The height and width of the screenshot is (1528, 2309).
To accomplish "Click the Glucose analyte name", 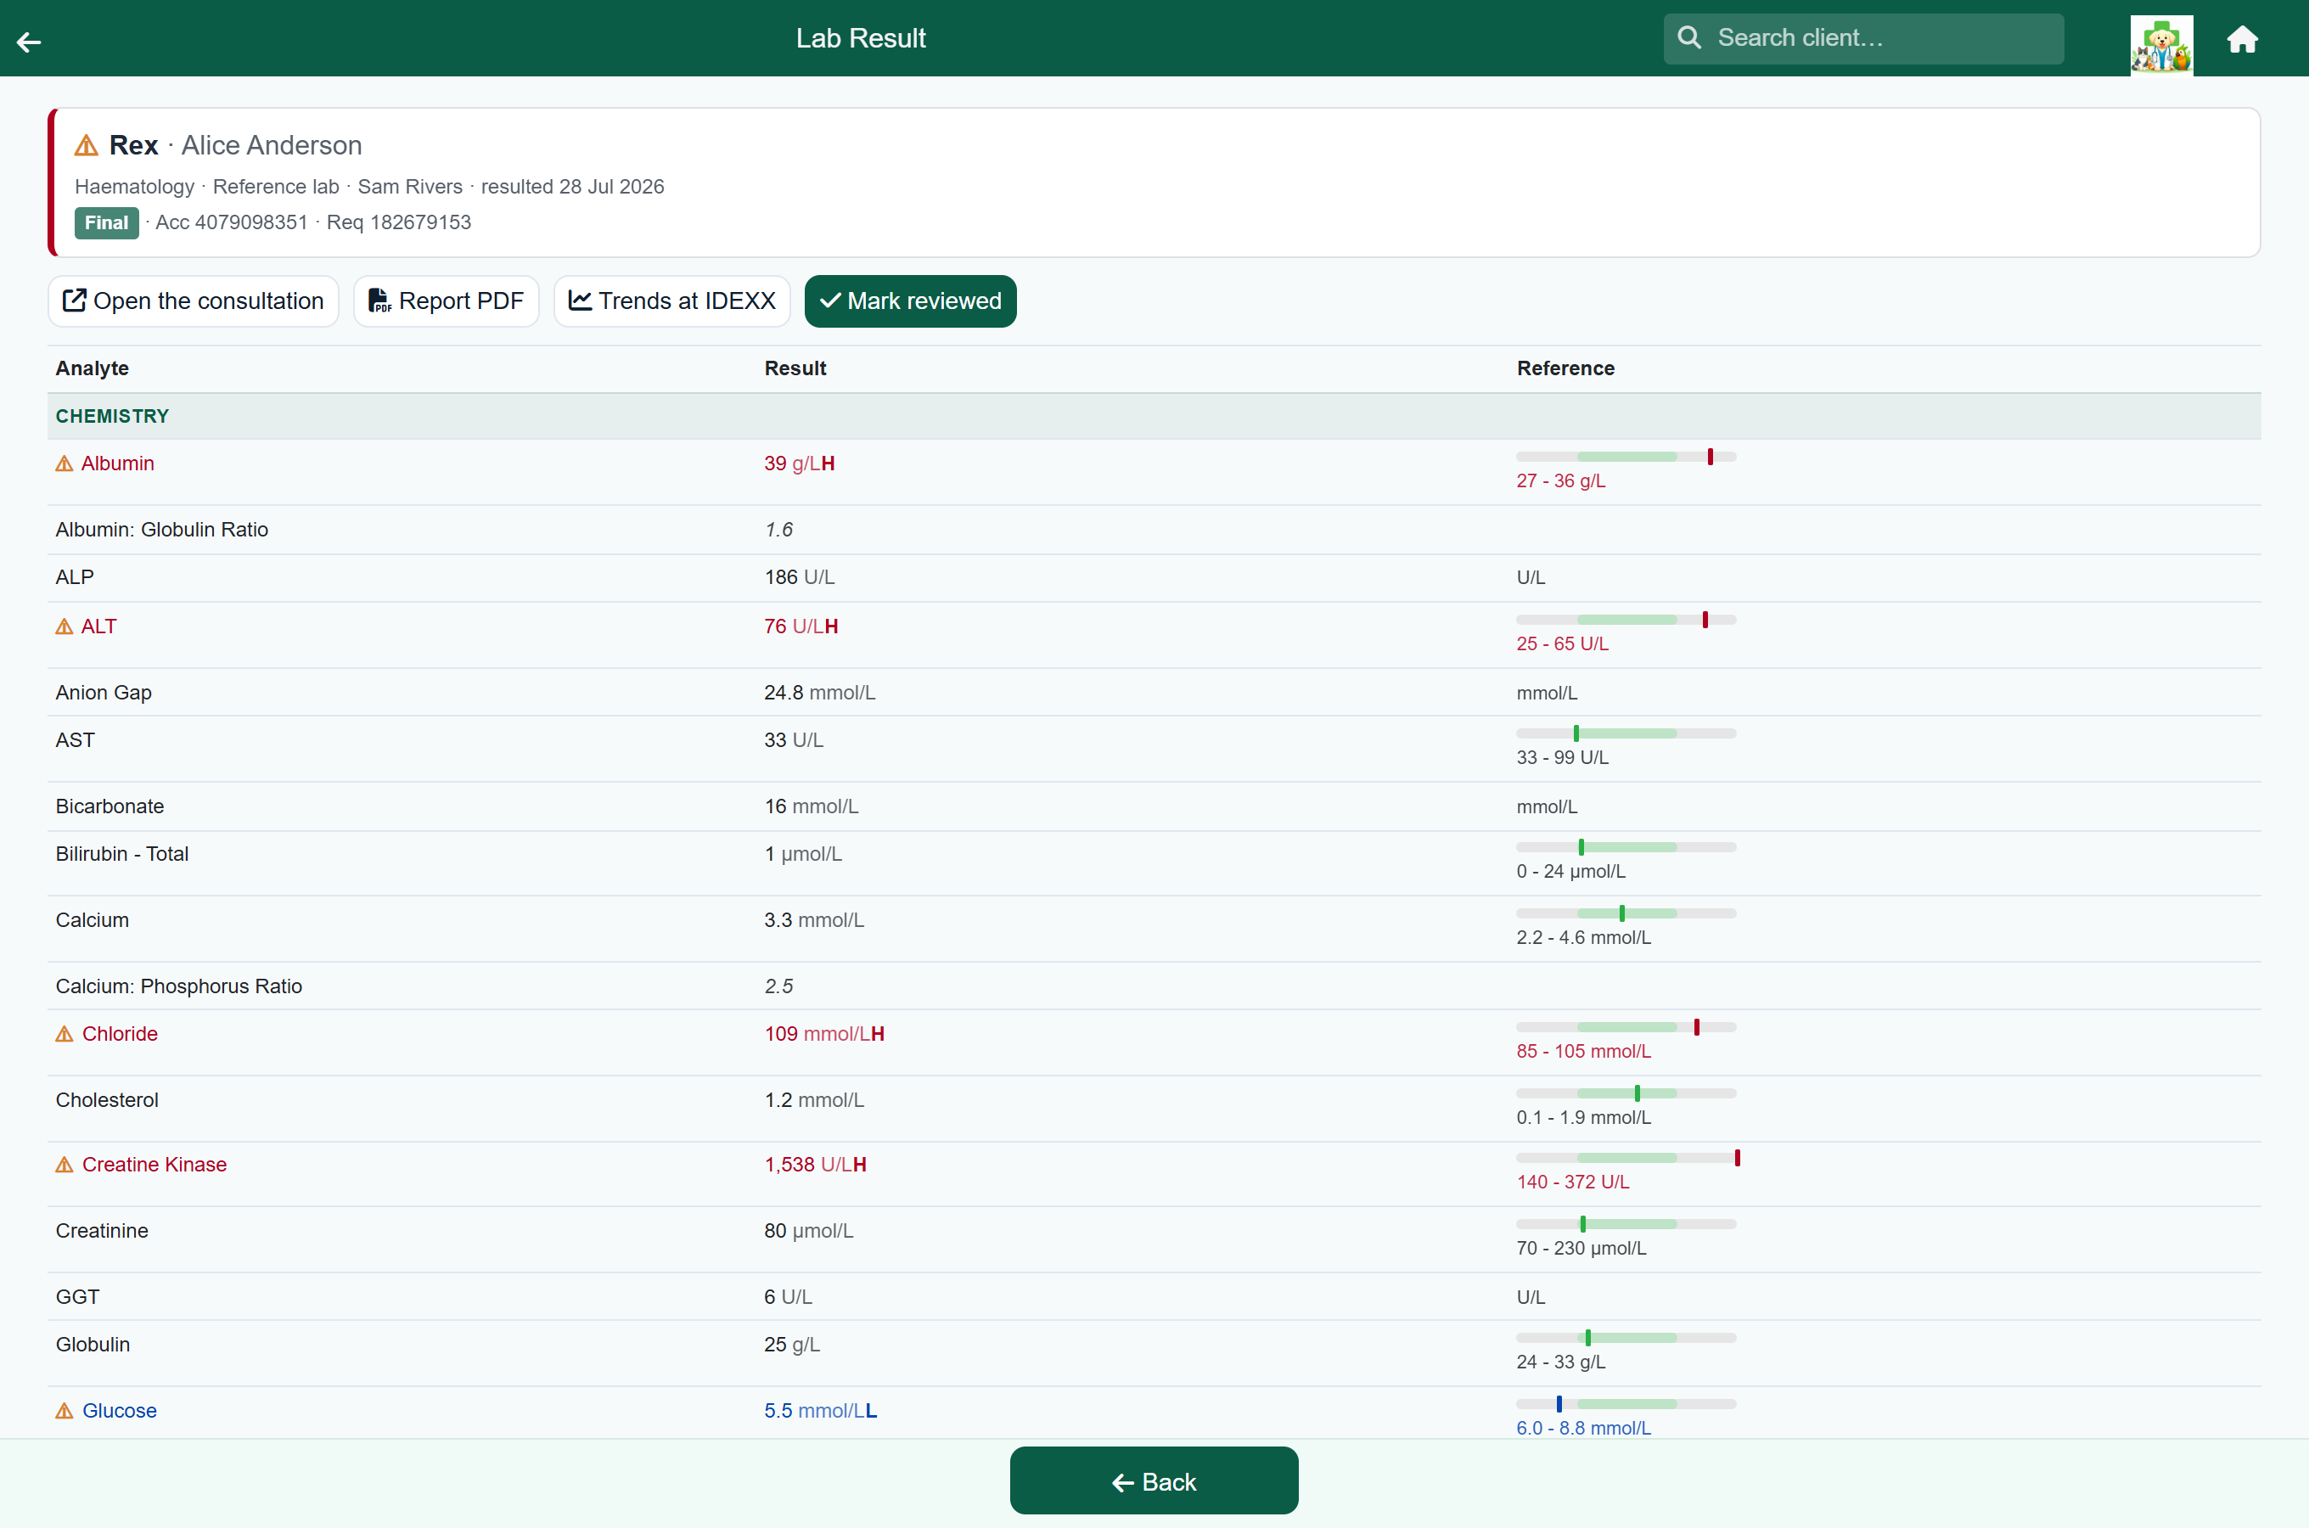I will point(119,1411).
